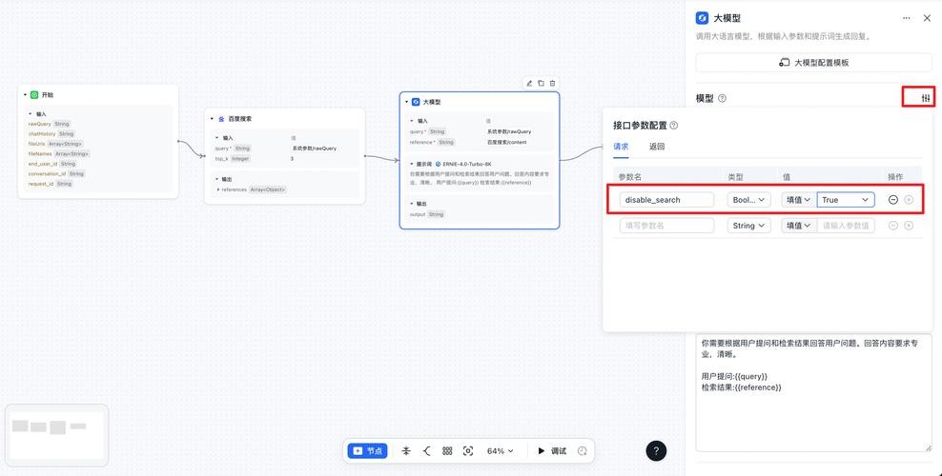Click the 调试 debug button
The width and height of the screenshot is (942, 476).
tap(551, 450)
